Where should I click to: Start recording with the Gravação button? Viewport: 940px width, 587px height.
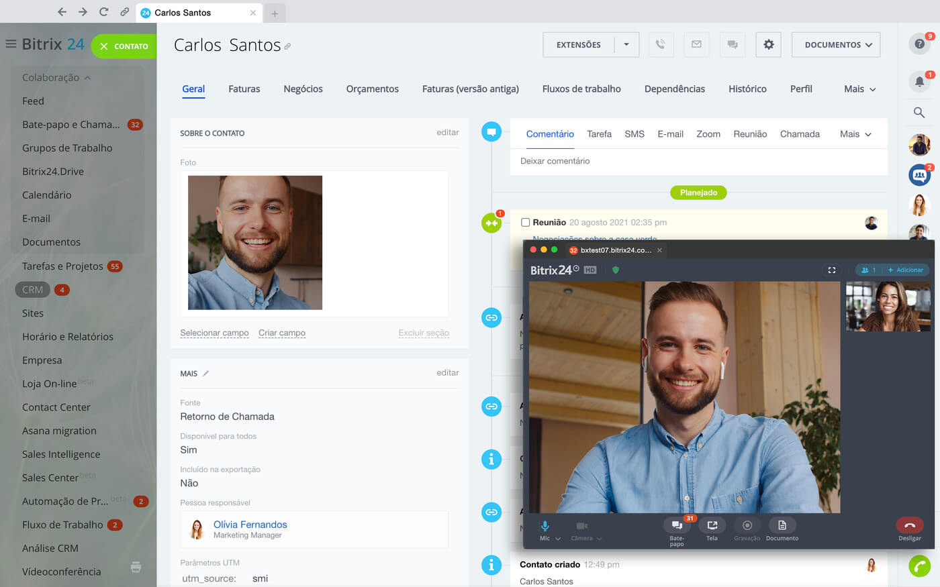[747, 526]
